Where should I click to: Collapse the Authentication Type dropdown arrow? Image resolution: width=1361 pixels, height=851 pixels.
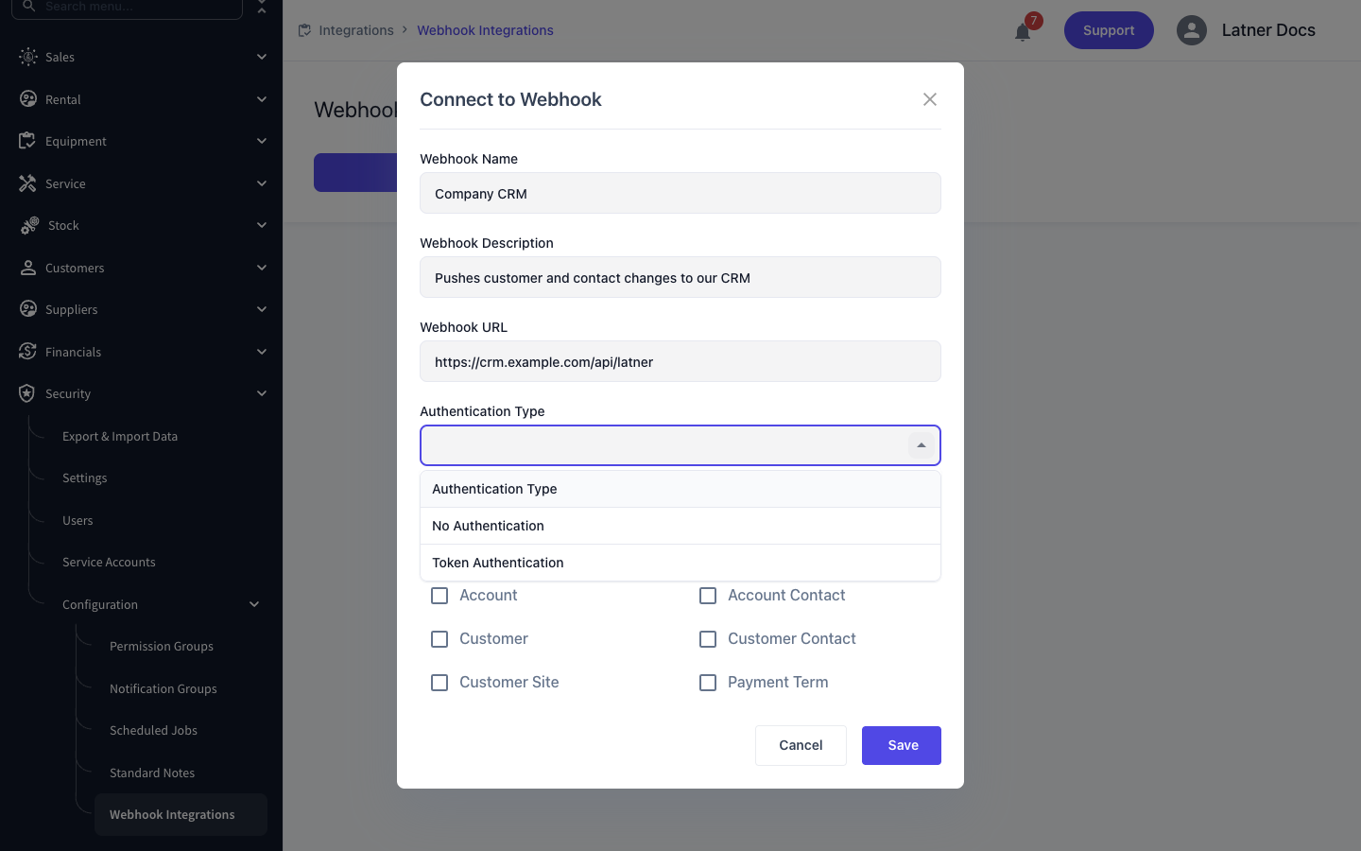point(922,445)
